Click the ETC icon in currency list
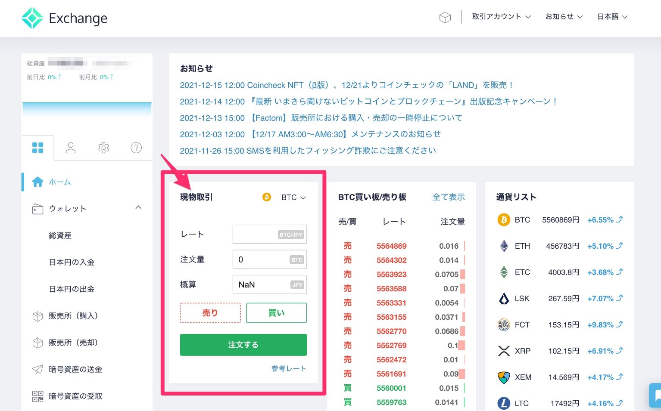Image resolution: width=661 pixels, height=411 pixels. pos(504,272)
